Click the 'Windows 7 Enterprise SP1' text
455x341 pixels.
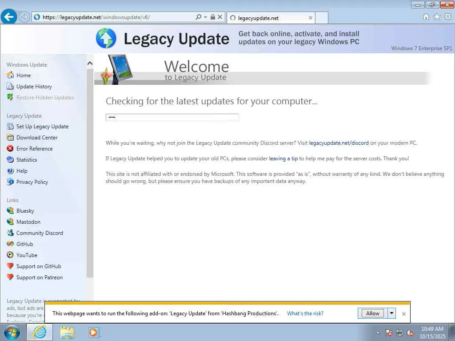[x=421, y=48]
